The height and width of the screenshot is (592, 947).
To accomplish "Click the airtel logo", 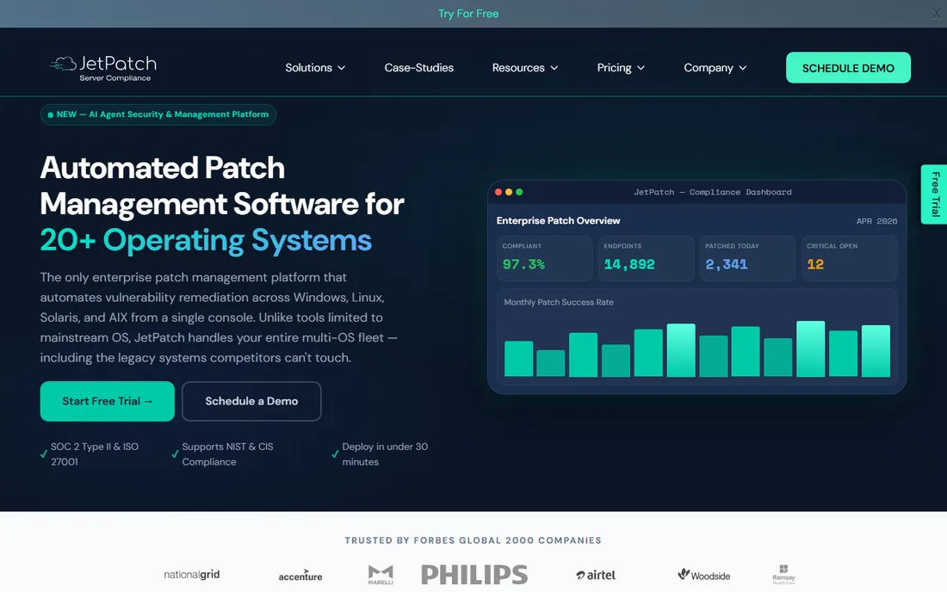I will (x=596, y=575).
